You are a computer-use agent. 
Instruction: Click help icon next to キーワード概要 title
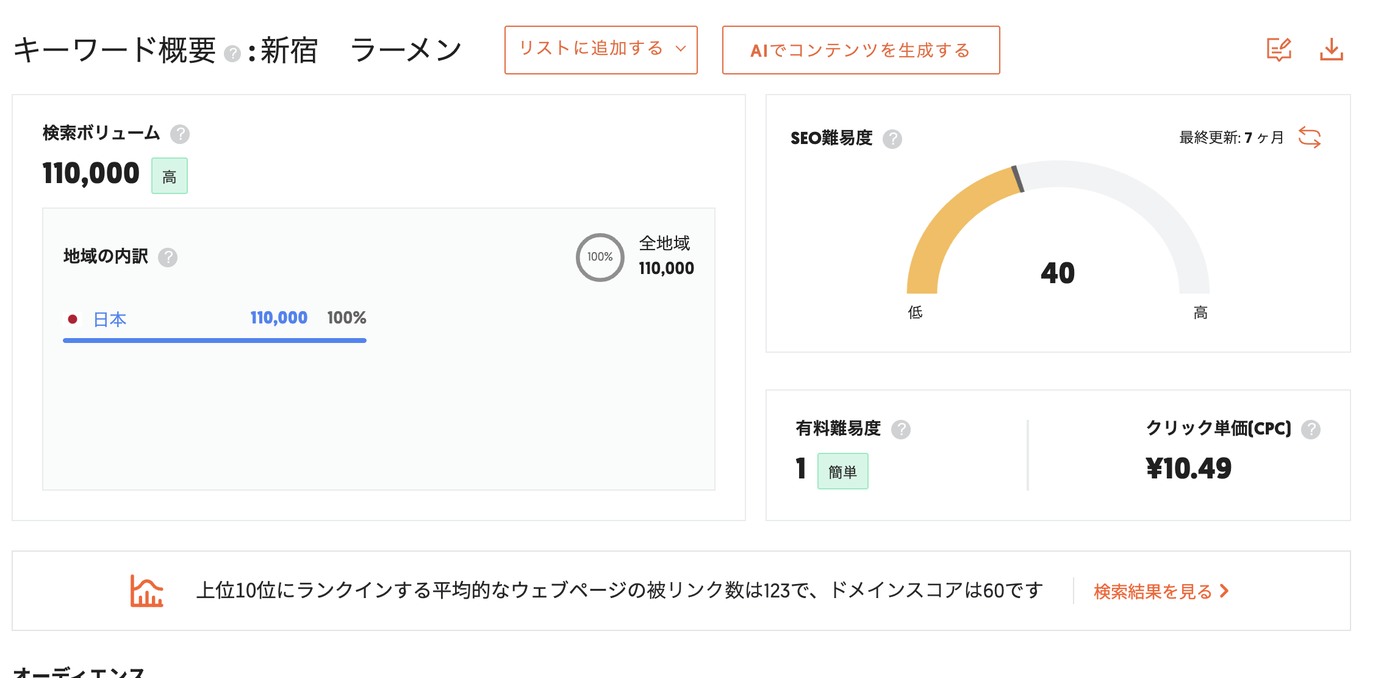point(232,54)
